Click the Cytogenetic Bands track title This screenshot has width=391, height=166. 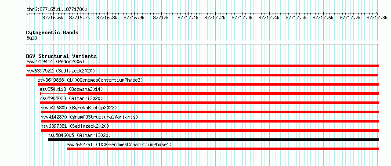pos(52,32)
